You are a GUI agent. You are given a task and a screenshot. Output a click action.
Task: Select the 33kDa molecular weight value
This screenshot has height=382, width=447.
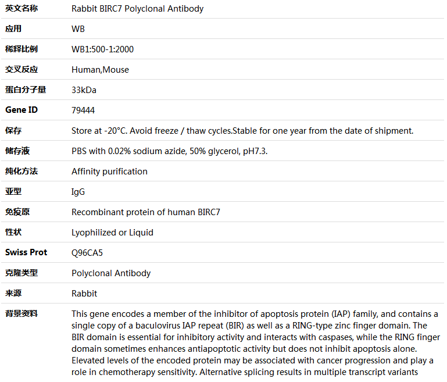[84, 90]
